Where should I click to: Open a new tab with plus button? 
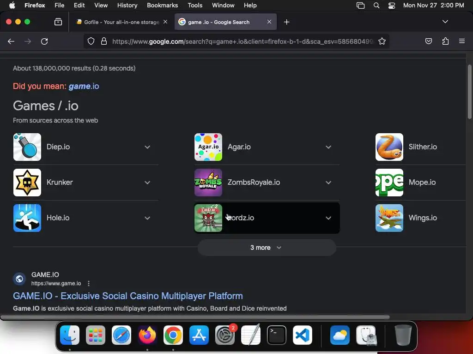[x=286, y=22]
